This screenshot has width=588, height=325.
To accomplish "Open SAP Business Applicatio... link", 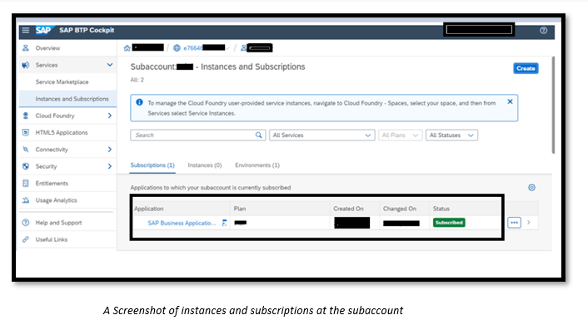I will point(182,223).
